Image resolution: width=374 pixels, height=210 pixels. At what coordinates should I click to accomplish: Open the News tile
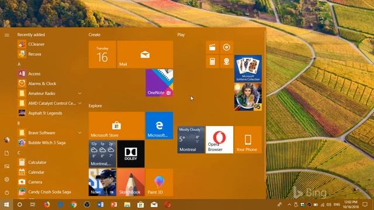(x=102, y=183)
